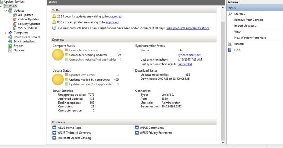Screen dimensions: 283x148
Task: Click arrow icon next to WSUS Home Page
Action: pos(54,128)
